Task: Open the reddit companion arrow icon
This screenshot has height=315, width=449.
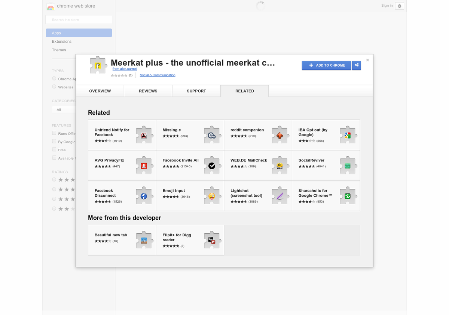Action: click(x=280, y=135)
